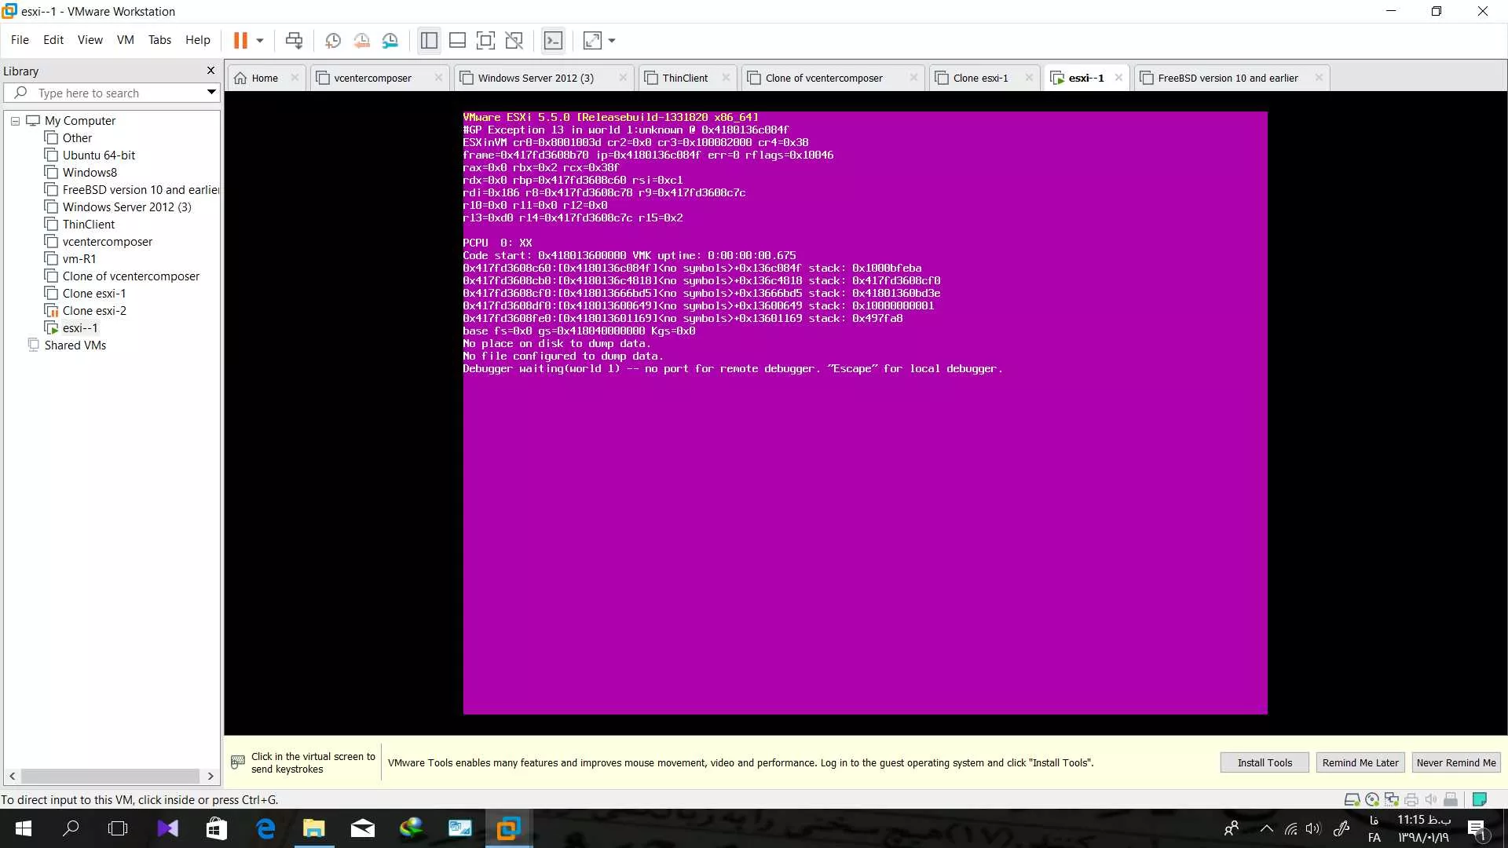Screen dimensions: 1508x848
Task: Select Clone esxi-2 in library tree
Action: pos(94,311)
